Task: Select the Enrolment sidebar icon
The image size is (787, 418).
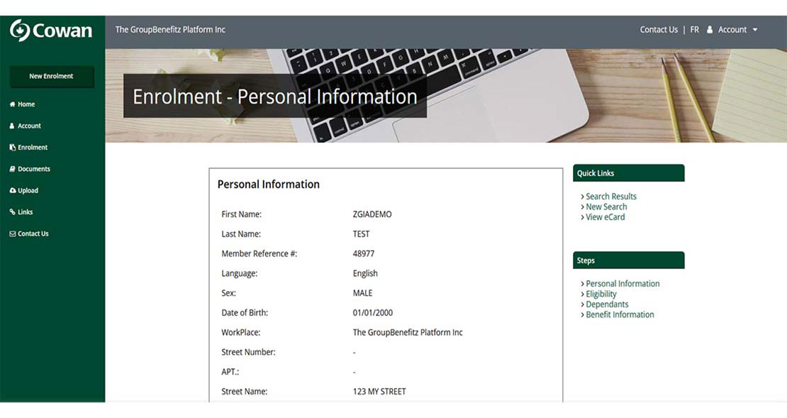Action: 13,147
